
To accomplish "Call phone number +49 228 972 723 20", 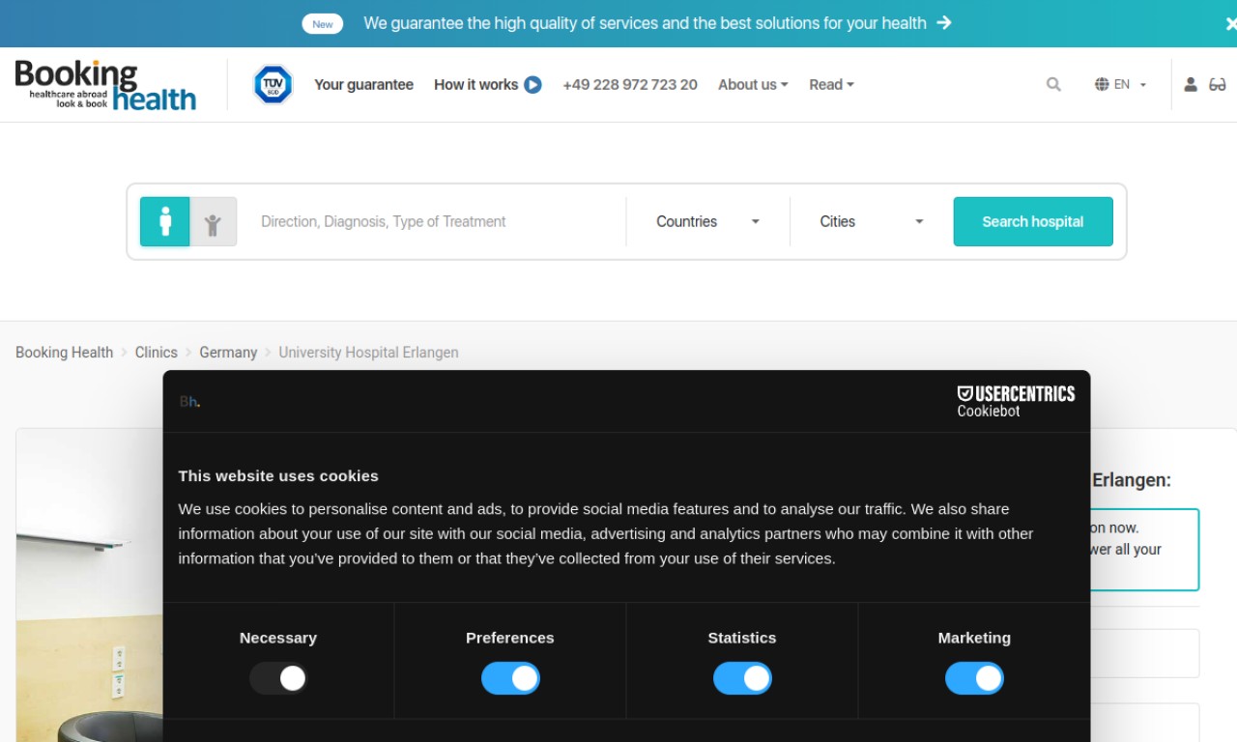I will tap(630, 85).
